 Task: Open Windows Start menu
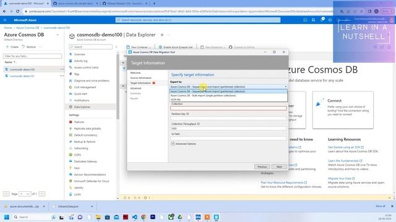7,217
